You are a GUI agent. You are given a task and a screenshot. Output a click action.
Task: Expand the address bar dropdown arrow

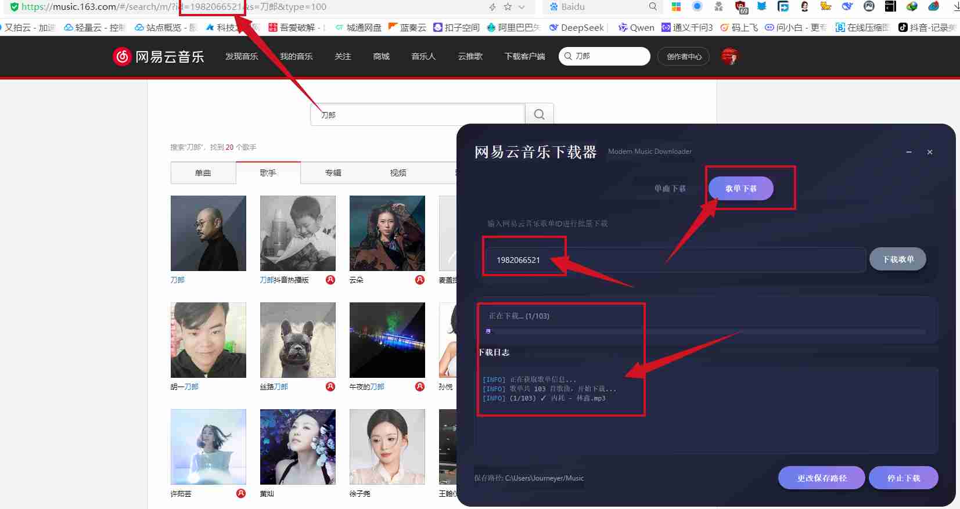coord(522,7)
